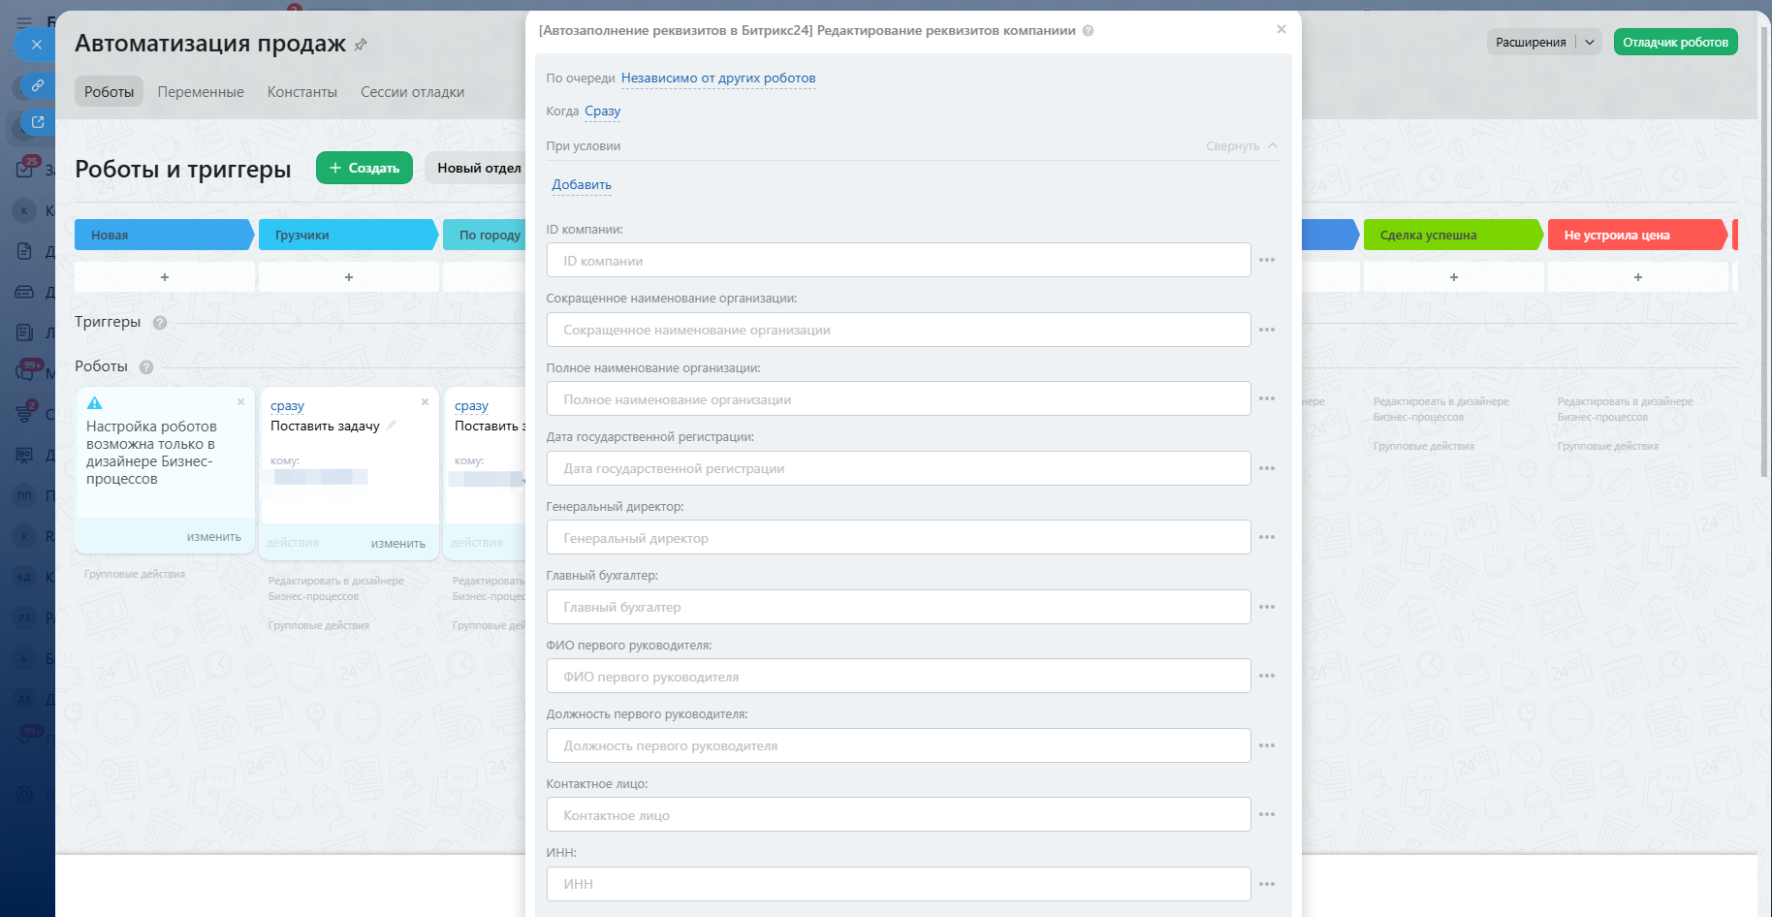The width and height of the screenshot is (1772, 917).
Task: Click the help icon beside Триггеры
Action: click(x=160, y=323)
